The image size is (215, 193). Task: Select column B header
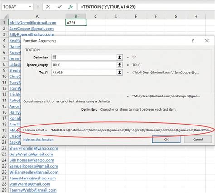76,16
